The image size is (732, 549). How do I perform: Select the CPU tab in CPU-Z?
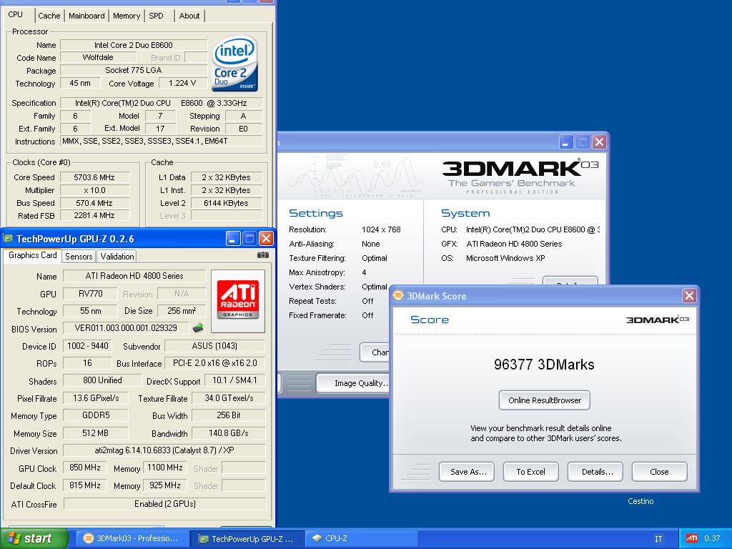(16, 15)
